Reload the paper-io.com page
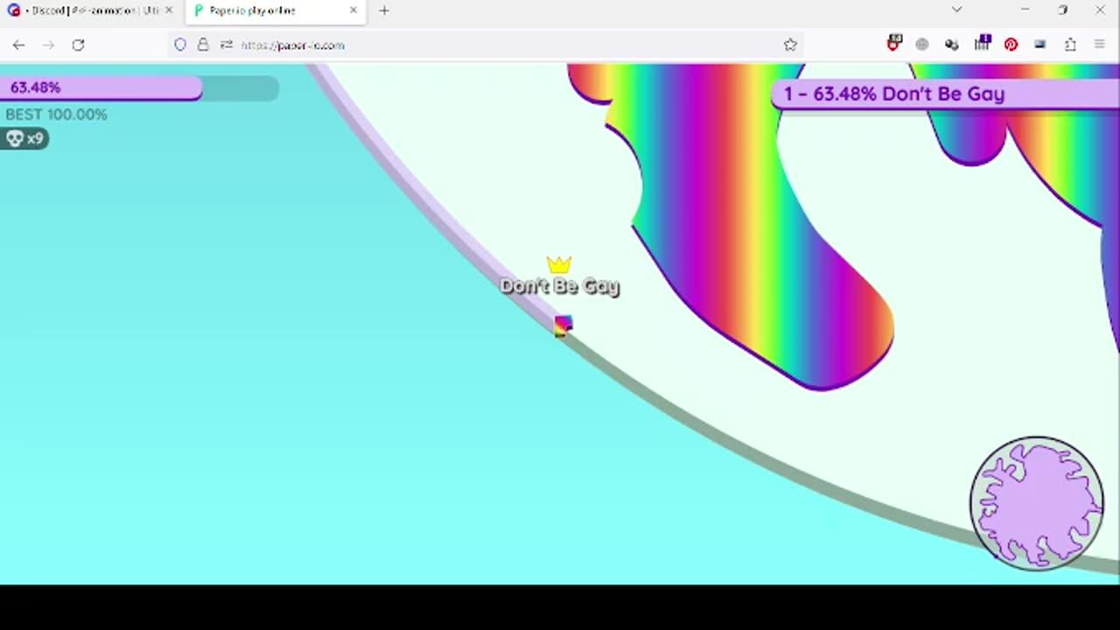The width and height of the screenshot is (1120, 630). coord(78,45)
